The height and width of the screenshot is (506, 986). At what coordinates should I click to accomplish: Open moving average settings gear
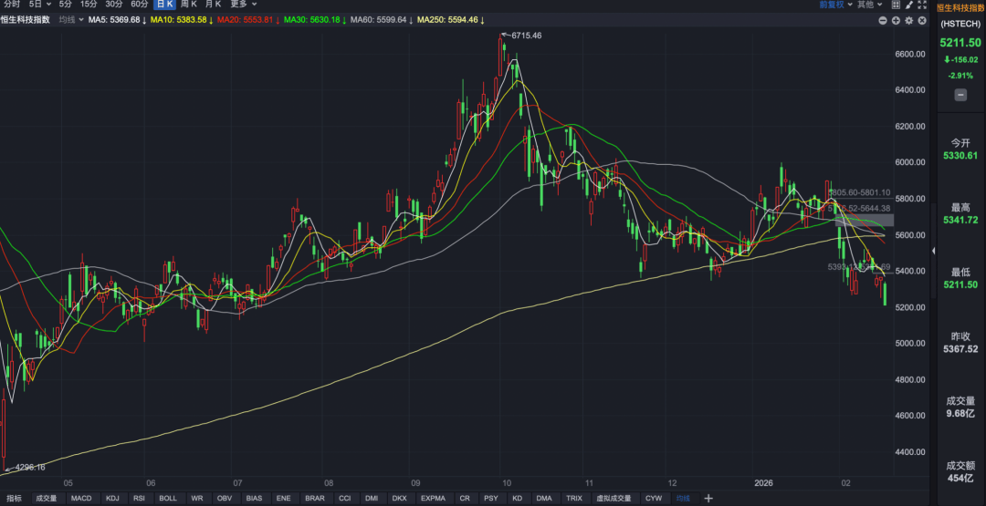[x=908, y=20]
